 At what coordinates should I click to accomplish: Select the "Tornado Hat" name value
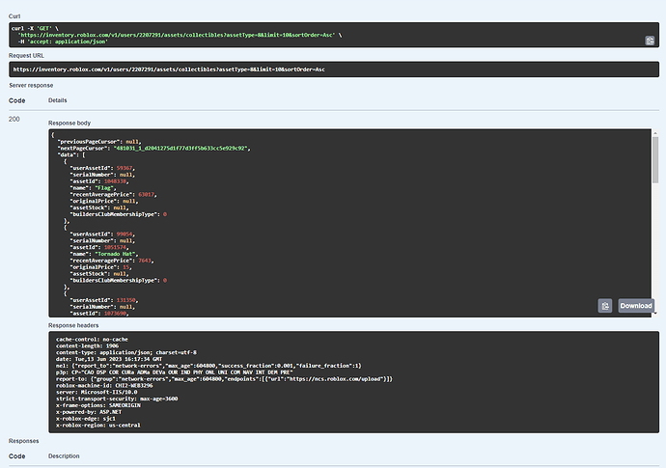133,255
